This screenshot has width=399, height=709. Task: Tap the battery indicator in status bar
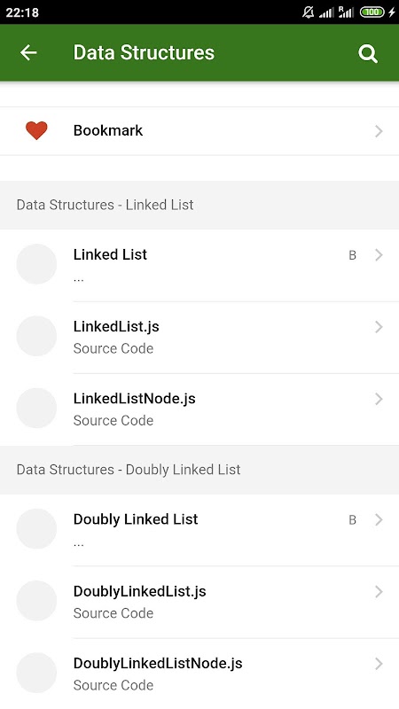point(372,12)
